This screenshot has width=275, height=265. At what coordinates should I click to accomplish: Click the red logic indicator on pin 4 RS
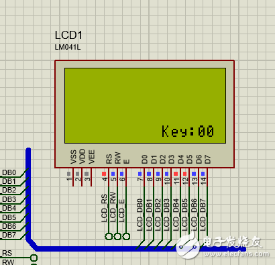coord(104,174)
